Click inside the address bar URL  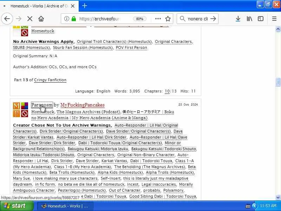[x=100, y=19]
